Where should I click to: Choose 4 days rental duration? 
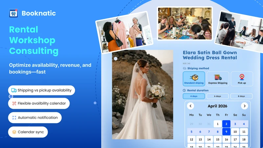click(x=194, y=96)
